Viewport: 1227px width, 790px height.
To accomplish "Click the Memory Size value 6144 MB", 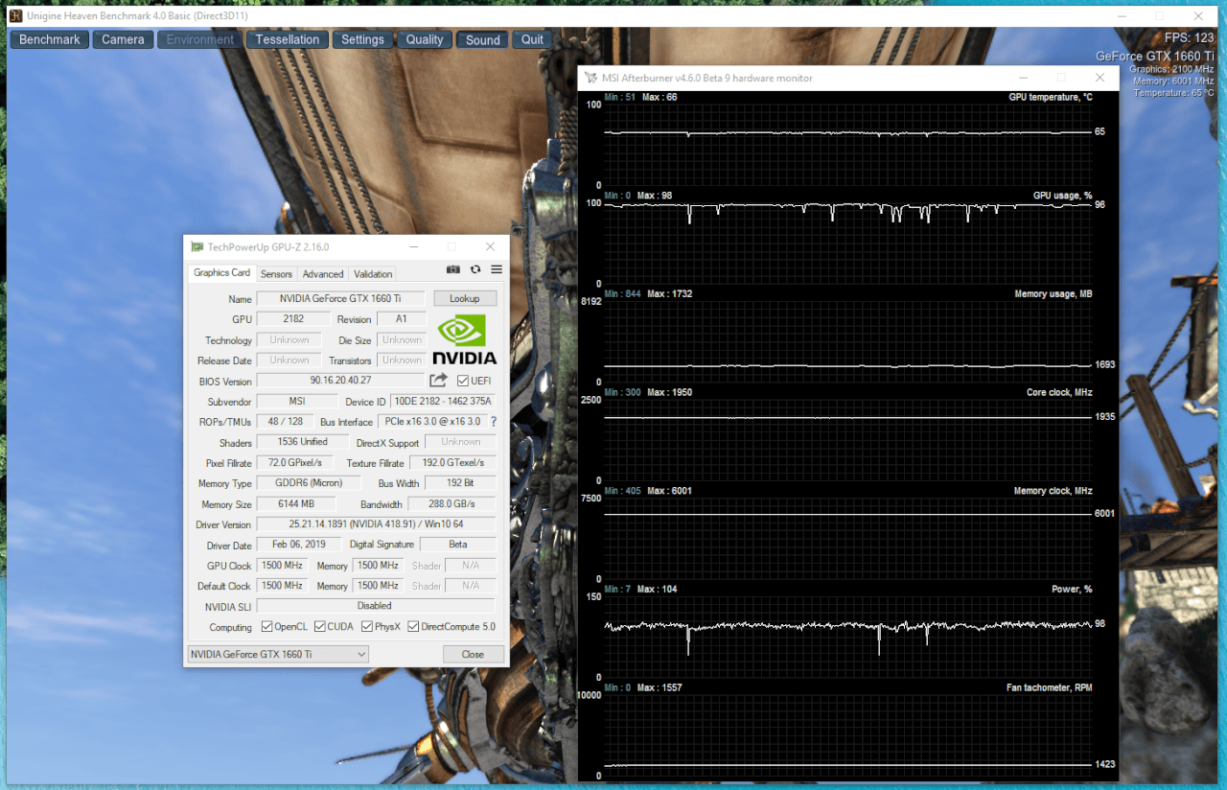I will tap(296, 504).
